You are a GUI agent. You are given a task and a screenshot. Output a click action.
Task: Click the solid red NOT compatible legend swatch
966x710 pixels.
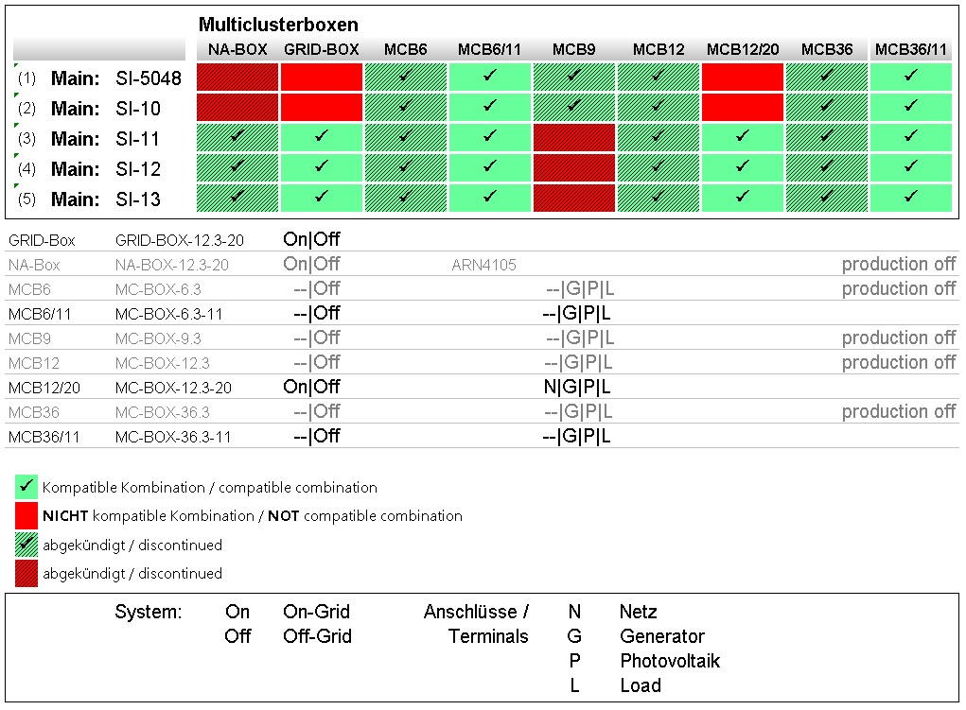(26, 516)
